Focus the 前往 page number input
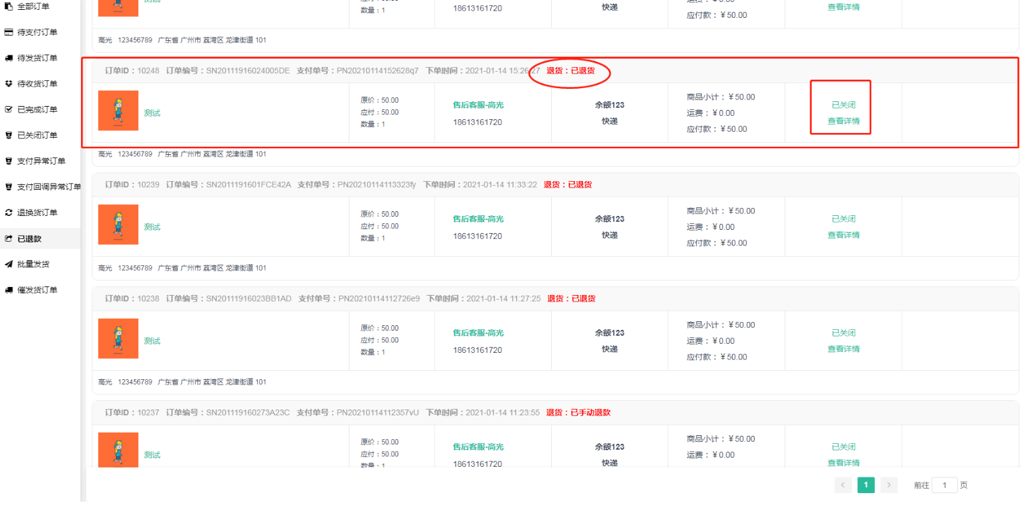1022x505 pixels. [944, 485]
